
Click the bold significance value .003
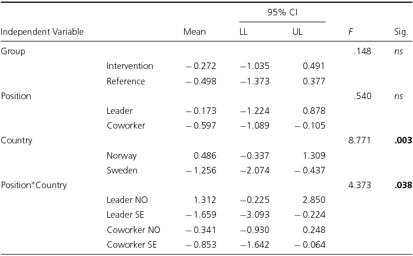tap(403, 140)
